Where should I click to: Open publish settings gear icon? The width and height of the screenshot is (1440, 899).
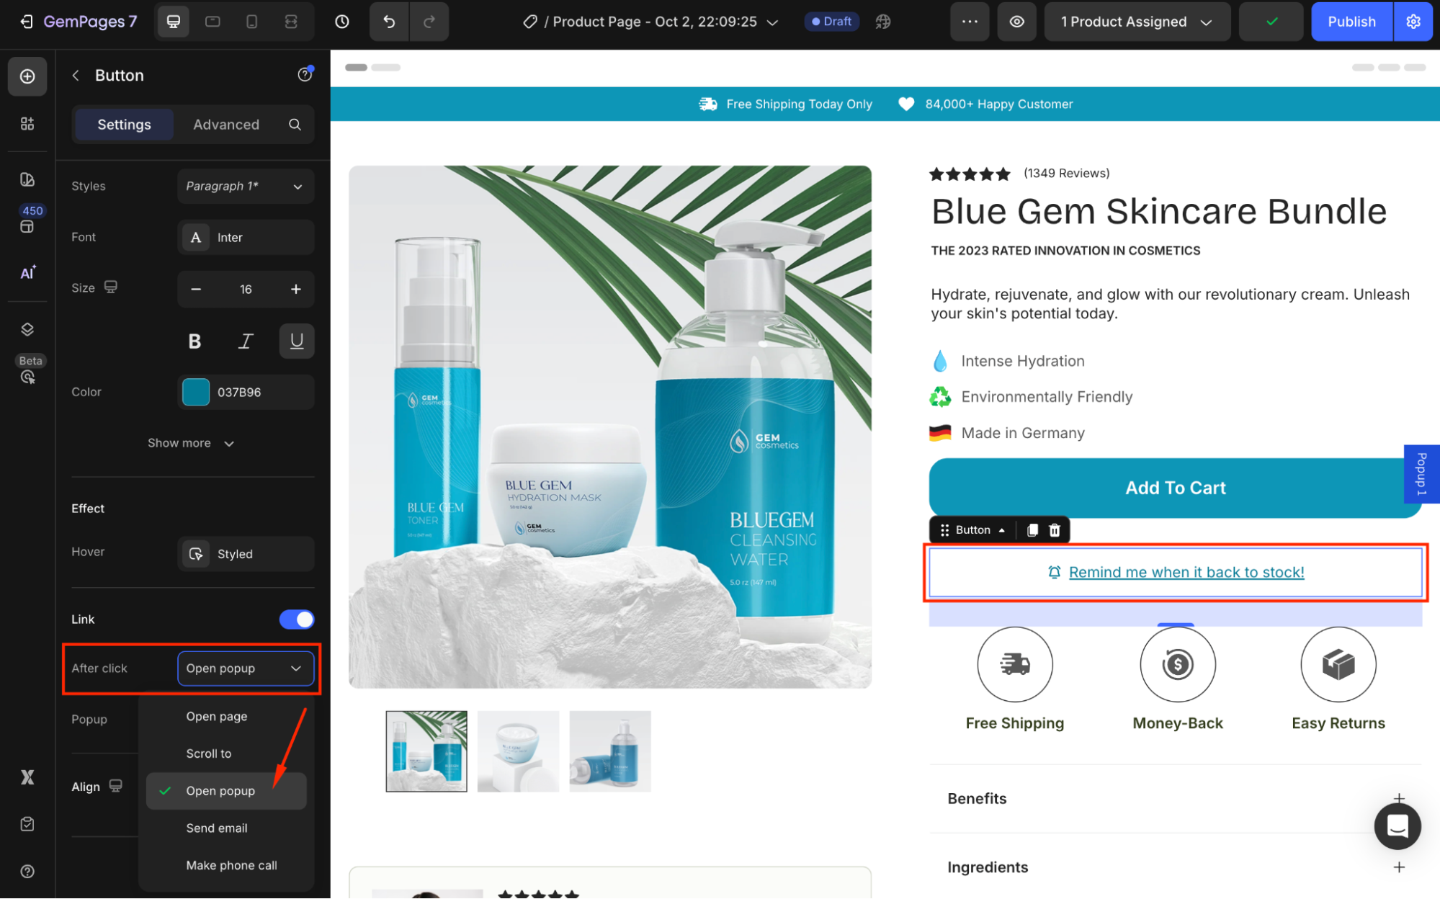pyautogui.click(x=1413, y=22)
